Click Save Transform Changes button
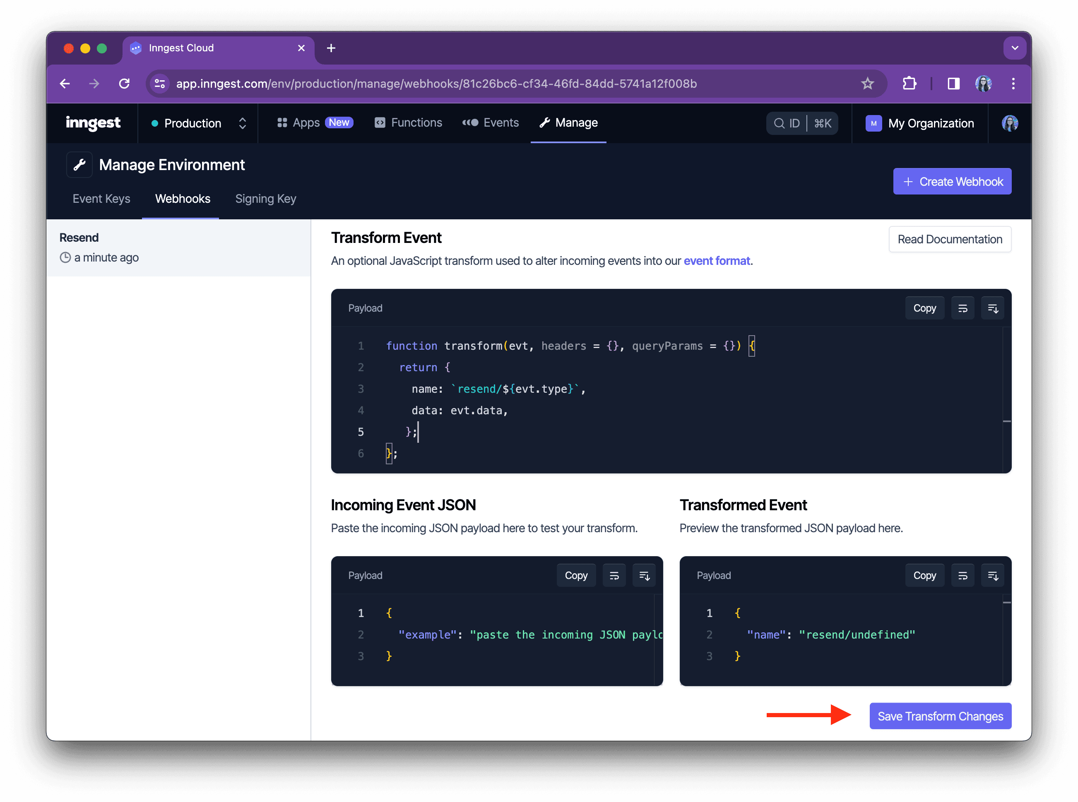1078x802 pixels. 939,716
